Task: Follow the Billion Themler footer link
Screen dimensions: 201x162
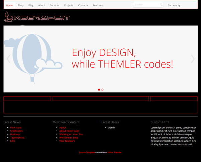Action: pos(115,152)
